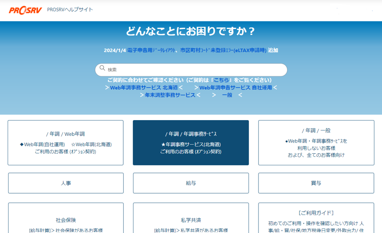Image resolution: width=382 pixels, height=233 pixels.
Task: Open the 人事 category
Action: point(66,183)
